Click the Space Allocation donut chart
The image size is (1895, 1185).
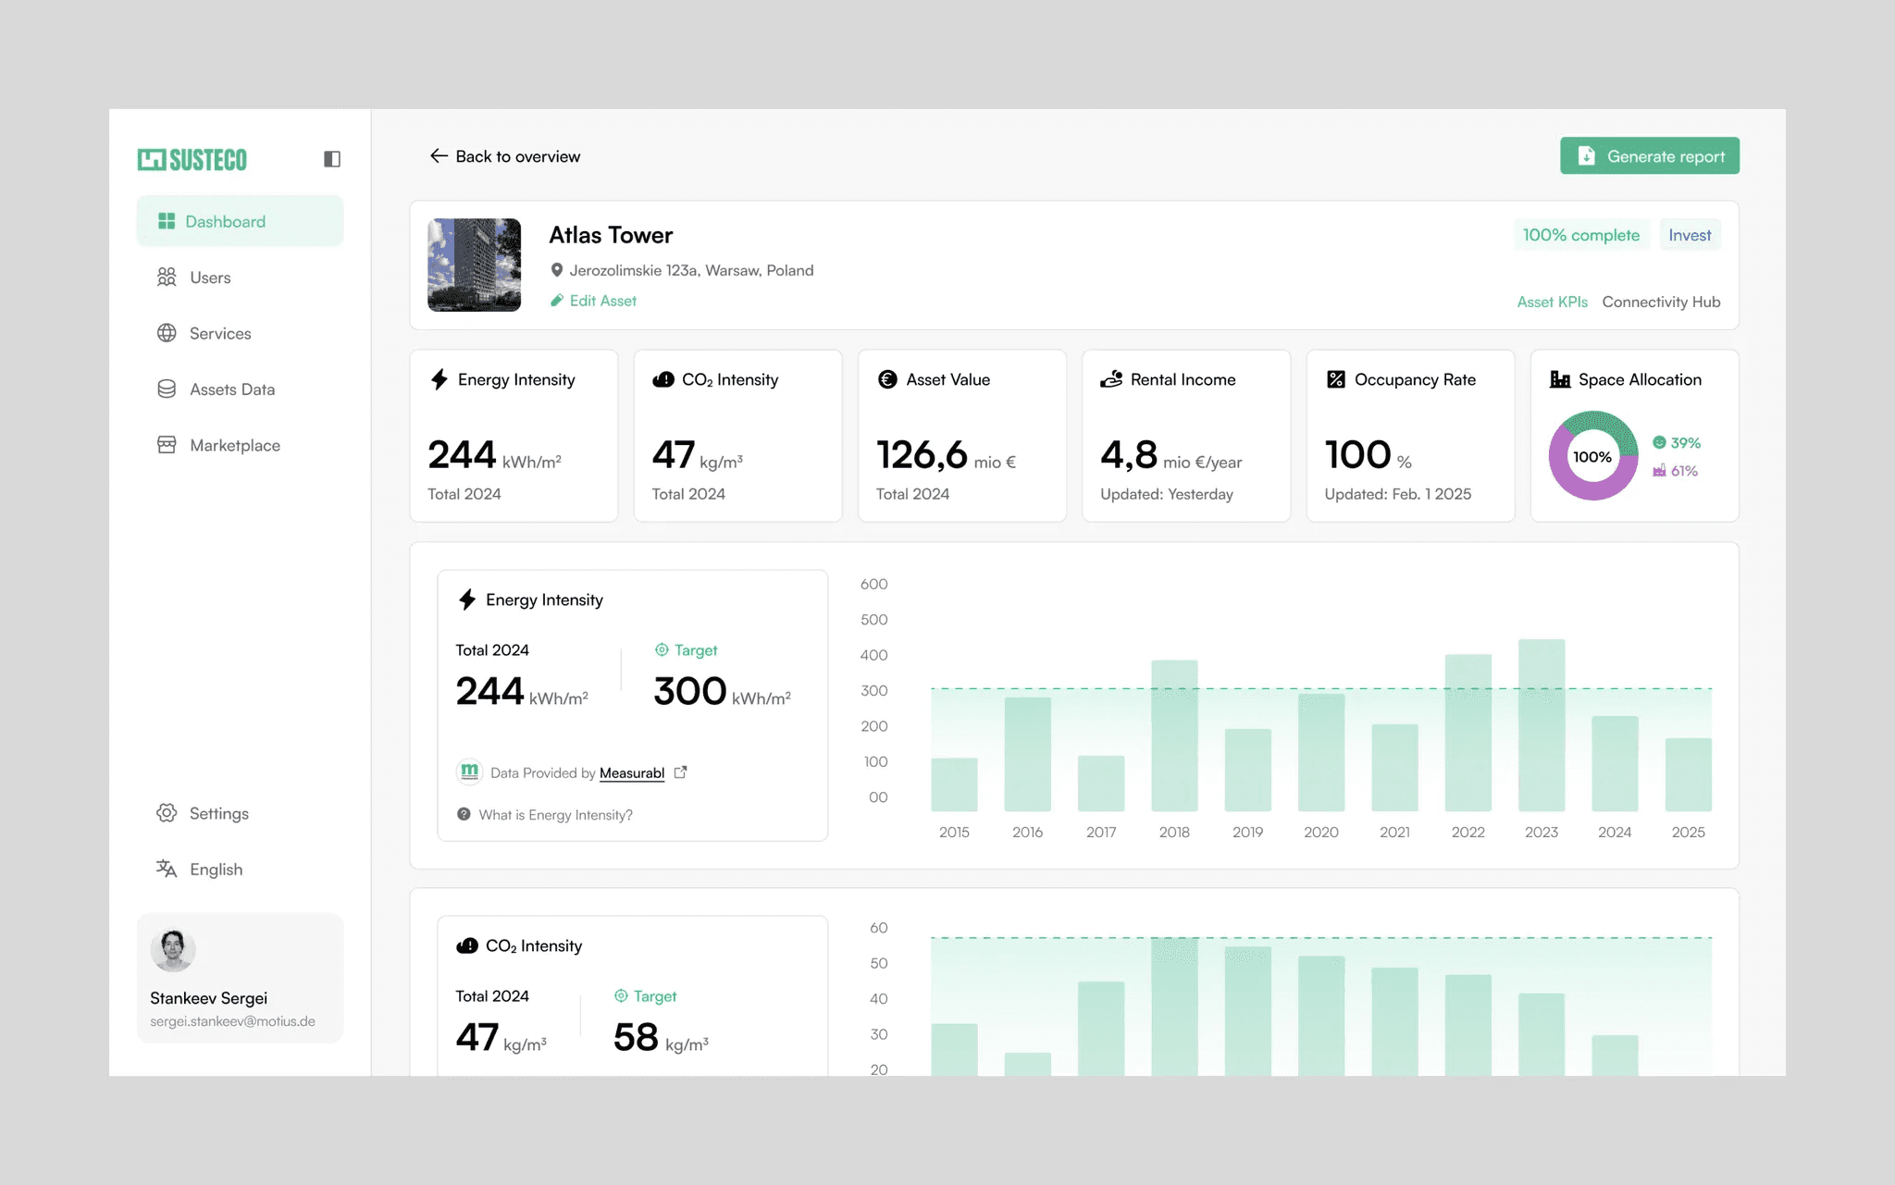(1592, 456)
